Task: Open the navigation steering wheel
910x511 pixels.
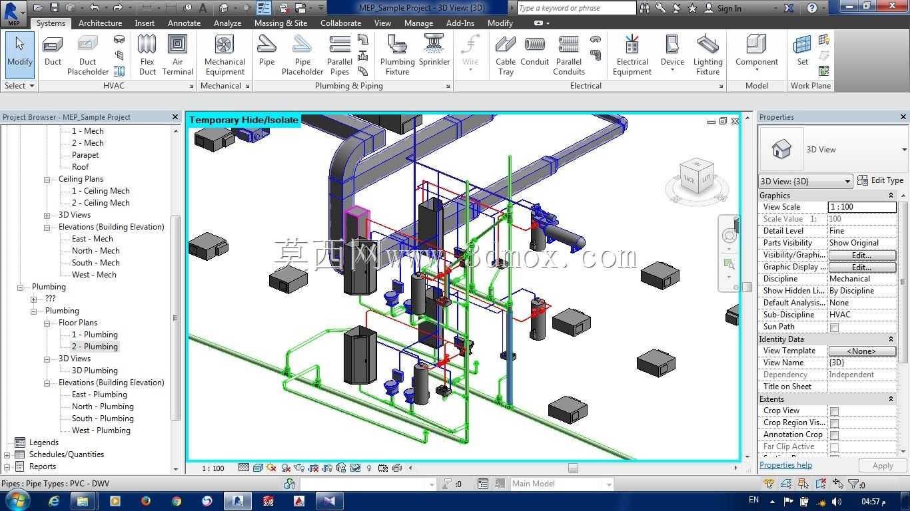Action: coord(729,236)
